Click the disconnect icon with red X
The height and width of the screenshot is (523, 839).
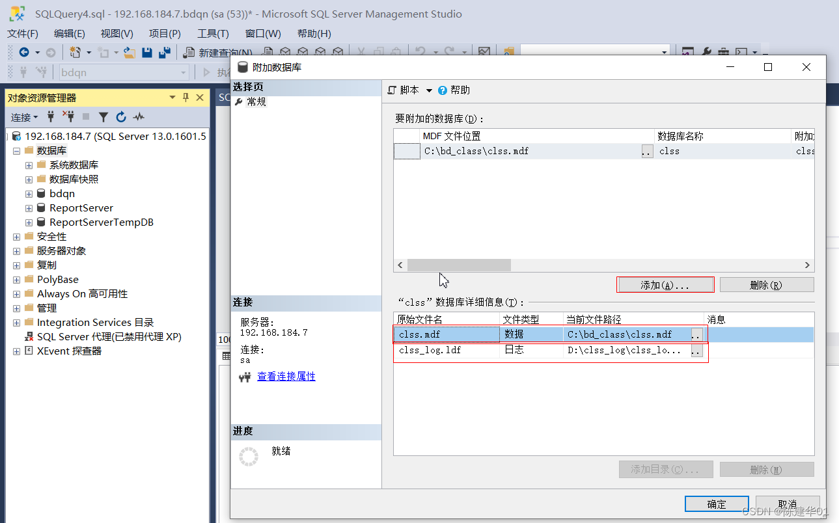pos(68,117)
